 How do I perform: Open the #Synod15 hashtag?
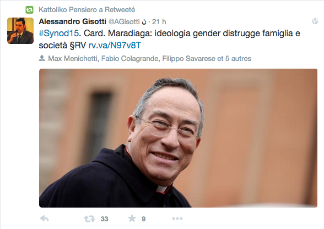click(x=59, y=33)
